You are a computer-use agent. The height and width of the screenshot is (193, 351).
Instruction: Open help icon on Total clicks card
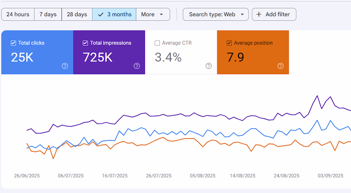coord(65,66)
